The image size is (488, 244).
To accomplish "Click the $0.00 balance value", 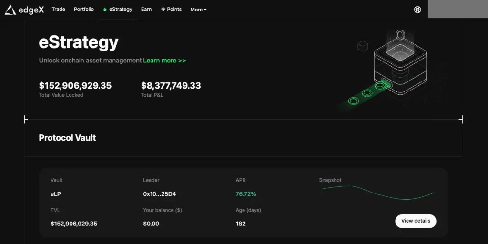I will click(x=151, y=224).
